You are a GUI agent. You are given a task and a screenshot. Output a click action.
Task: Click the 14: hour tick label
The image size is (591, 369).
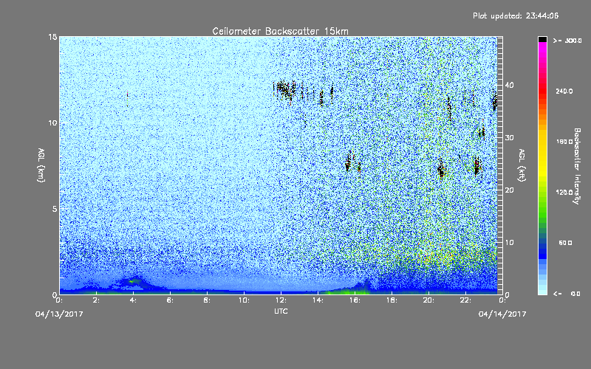click(318, 300)
